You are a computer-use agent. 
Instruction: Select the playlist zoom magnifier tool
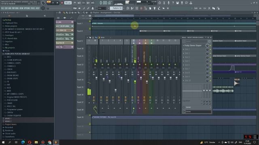click(x=84, y=12)
